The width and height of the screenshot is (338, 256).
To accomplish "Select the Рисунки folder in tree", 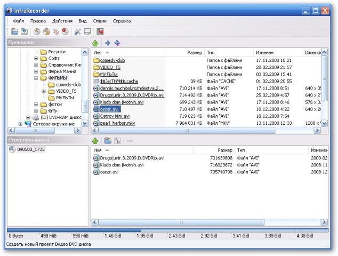I will click(x=57, y=52).
